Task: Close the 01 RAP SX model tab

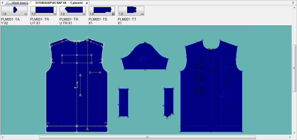Action: (x=87, y=3)
